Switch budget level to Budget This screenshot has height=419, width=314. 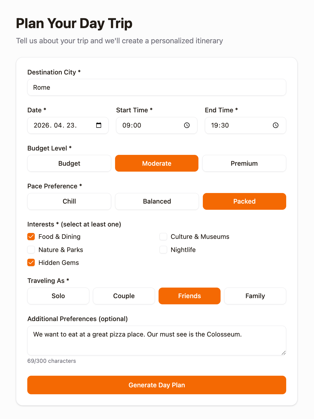69,163
